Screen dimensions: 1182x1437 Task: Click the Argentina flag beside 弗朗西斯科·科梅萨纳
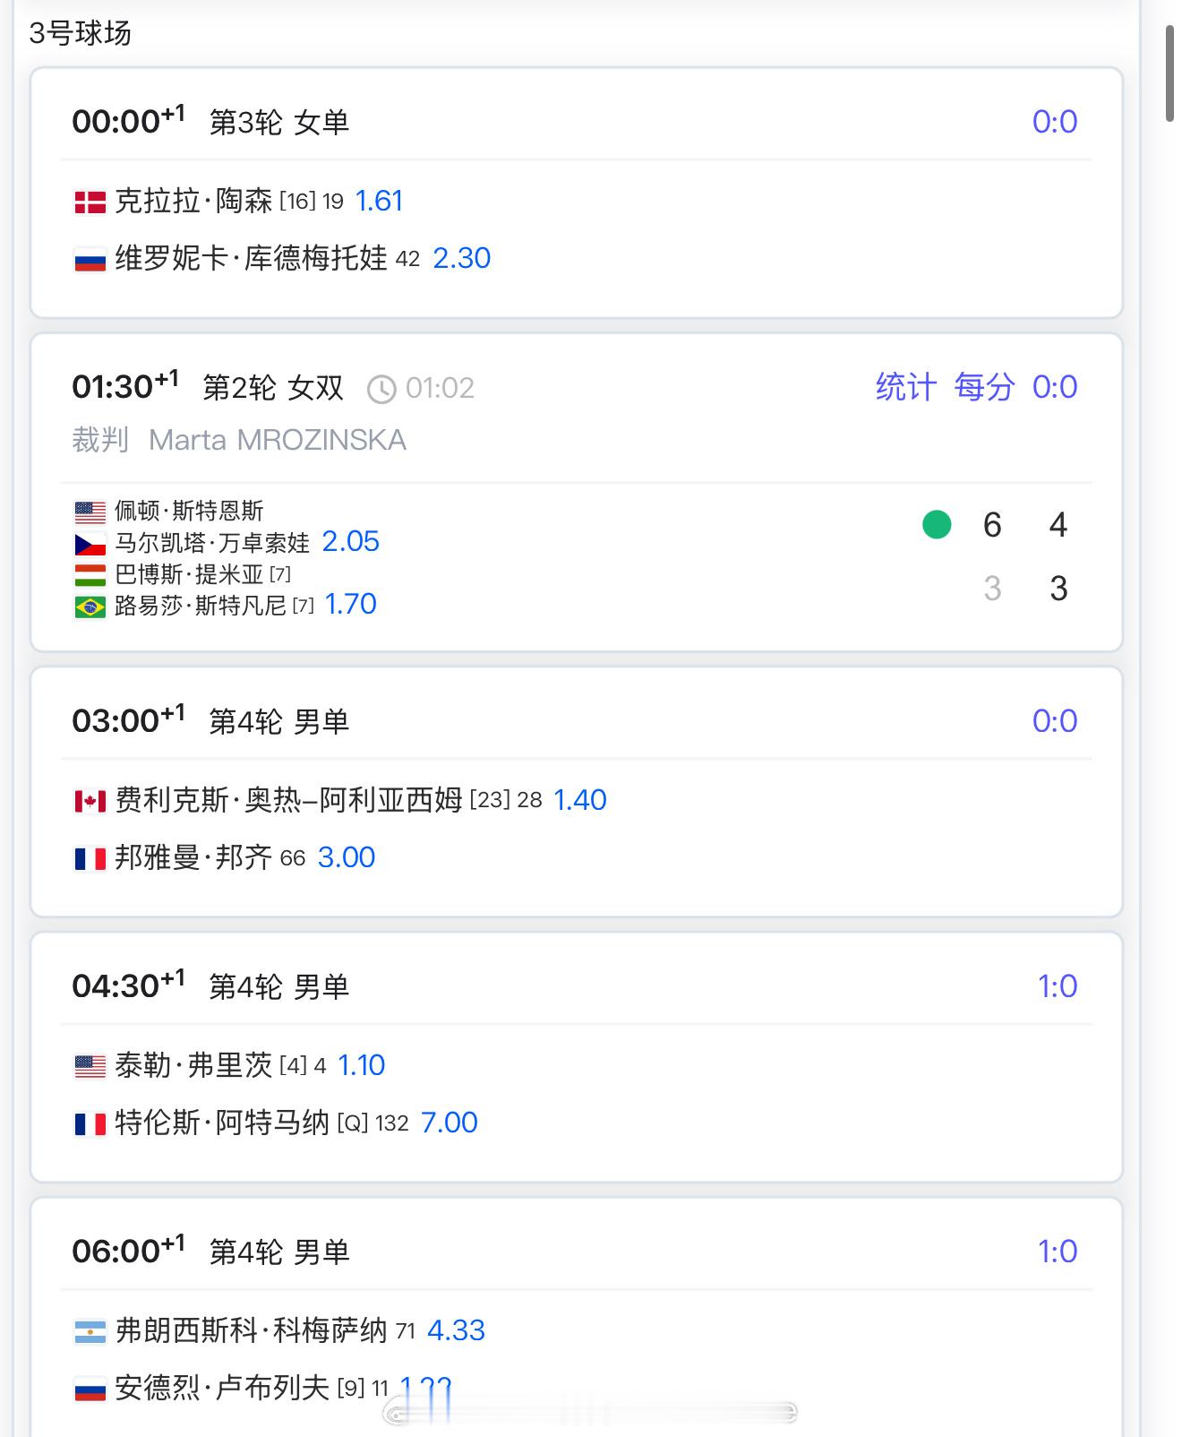pos(90,1331)
